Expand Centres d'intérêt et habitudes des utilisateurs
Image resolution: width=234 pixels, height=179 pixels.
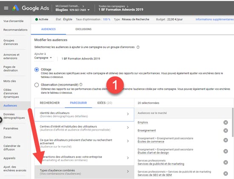pyautogui.click(x=84, y=128)
